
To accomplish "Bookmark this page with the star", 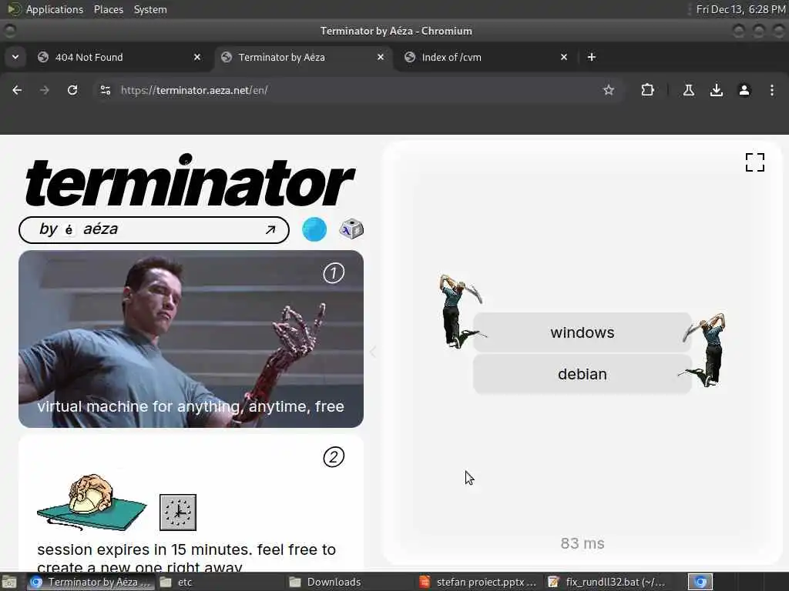I will 609,90.
